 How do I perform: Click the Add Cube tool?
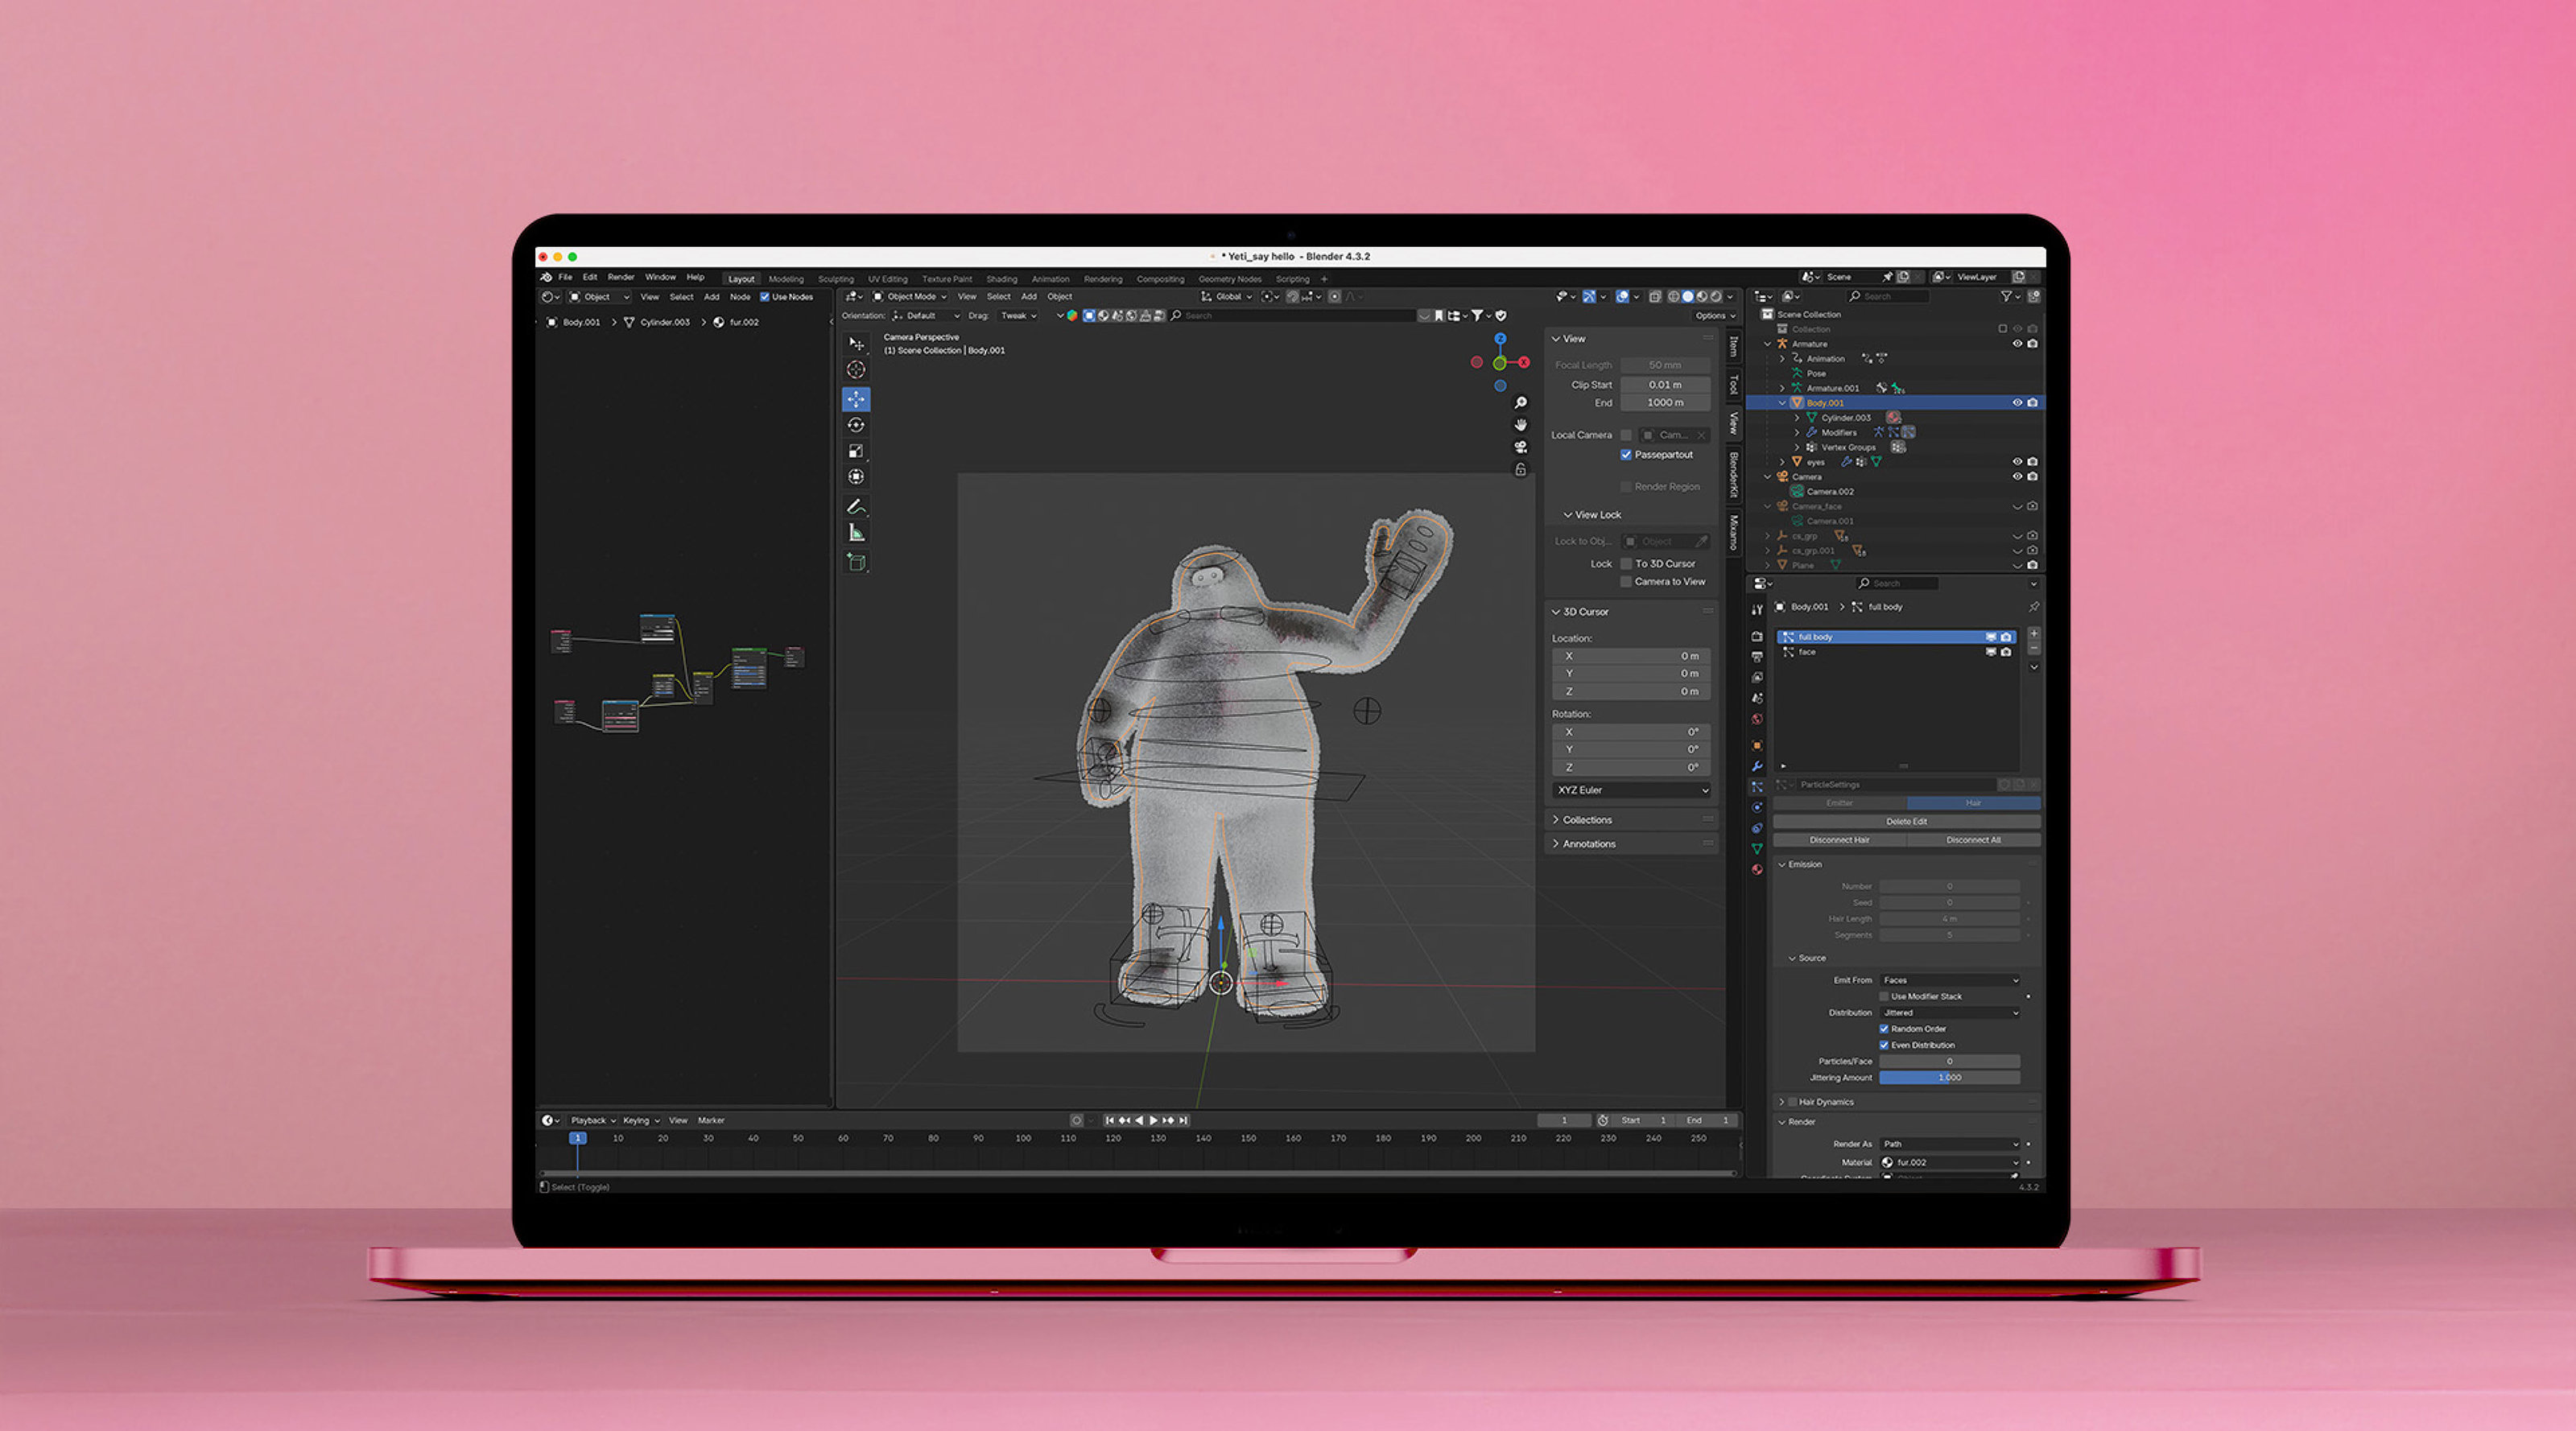(856, 562)
